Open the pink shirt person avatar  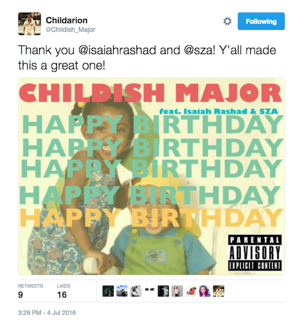click(x=177, y=291)
